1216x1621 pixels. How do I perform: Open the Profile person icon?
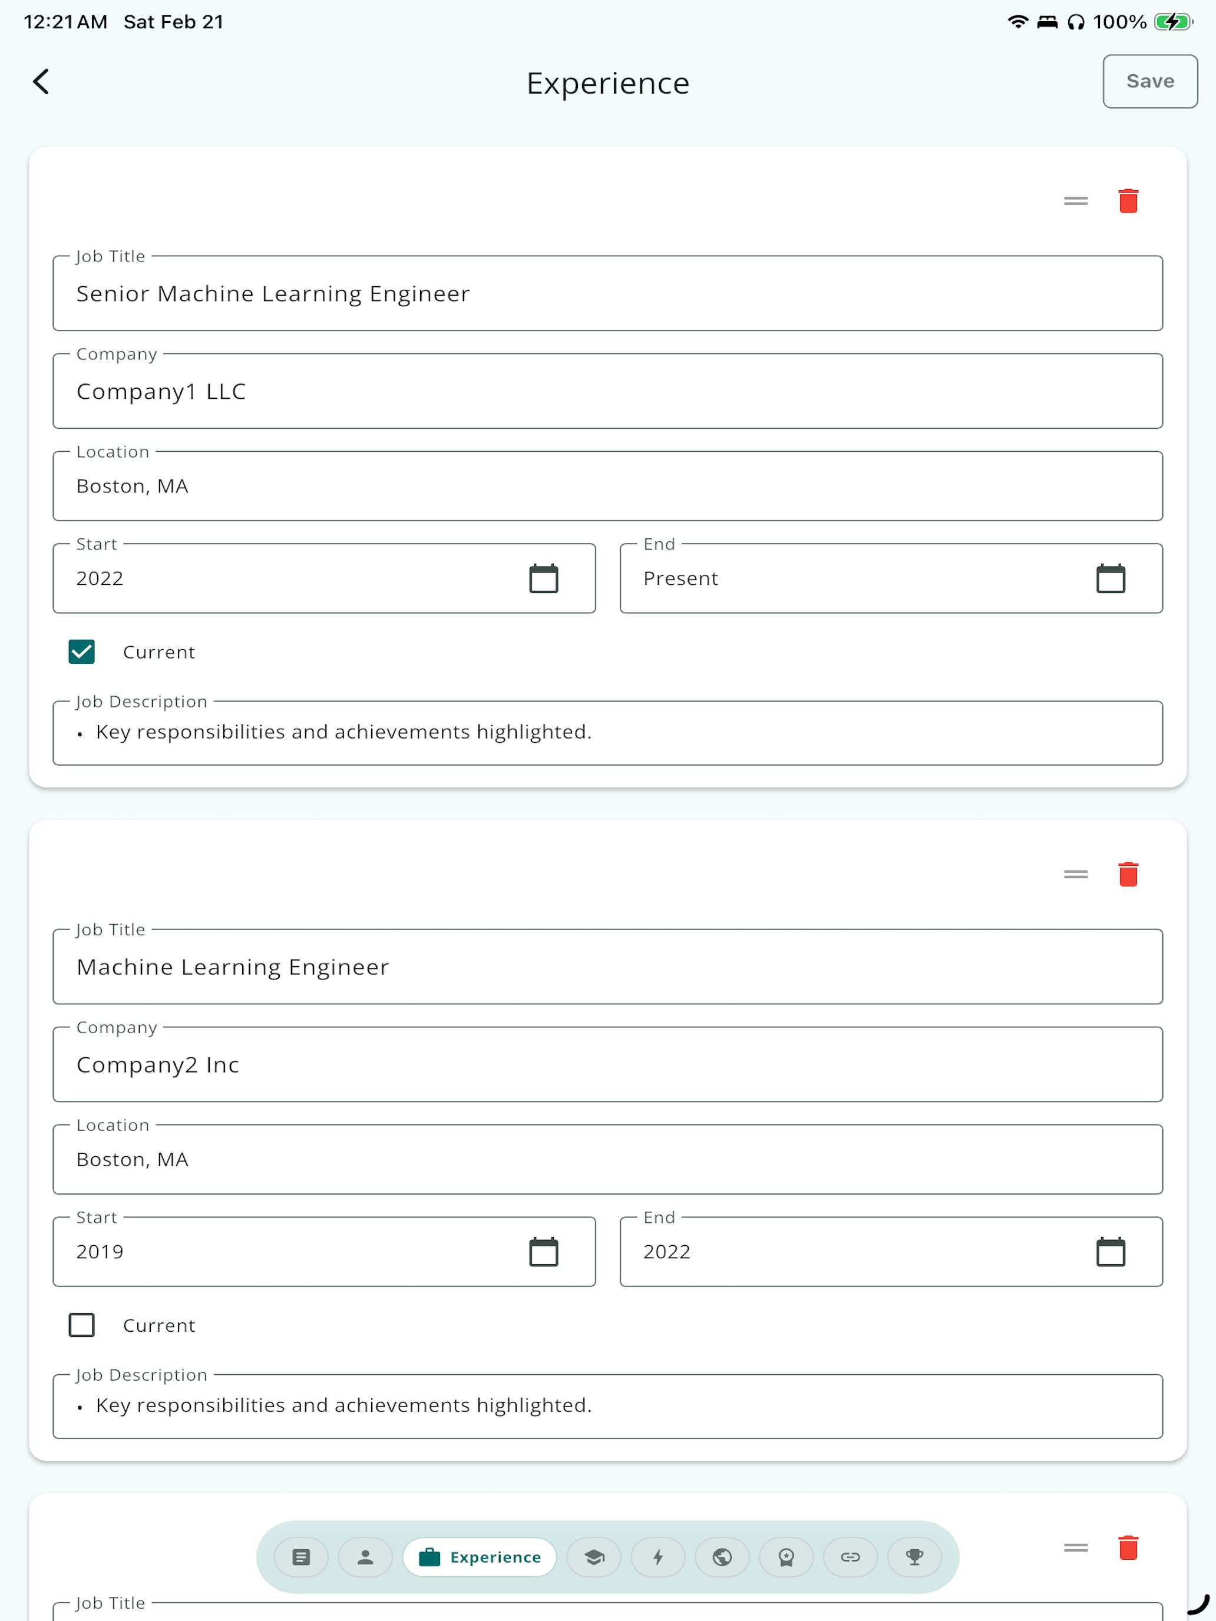point(365,1557)
